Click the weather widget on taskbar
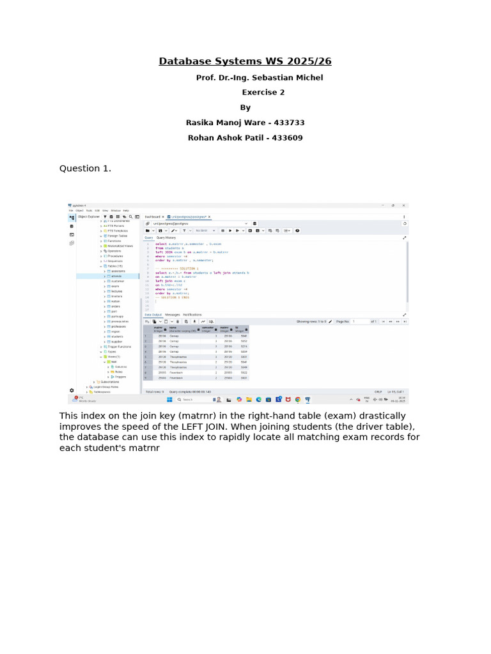This screenshot has height=654, width=491. click(85, 399)
